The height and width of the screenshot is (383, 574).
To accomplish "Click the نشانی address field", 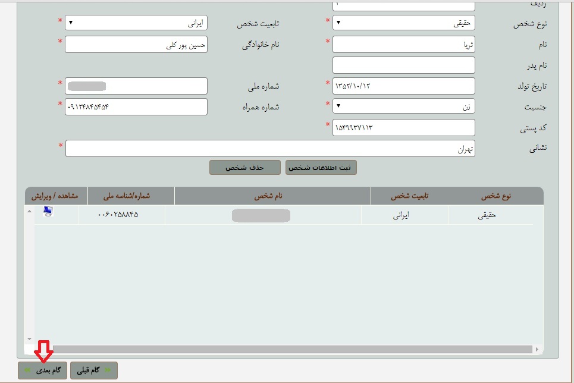I will click(x=270, y=148).
